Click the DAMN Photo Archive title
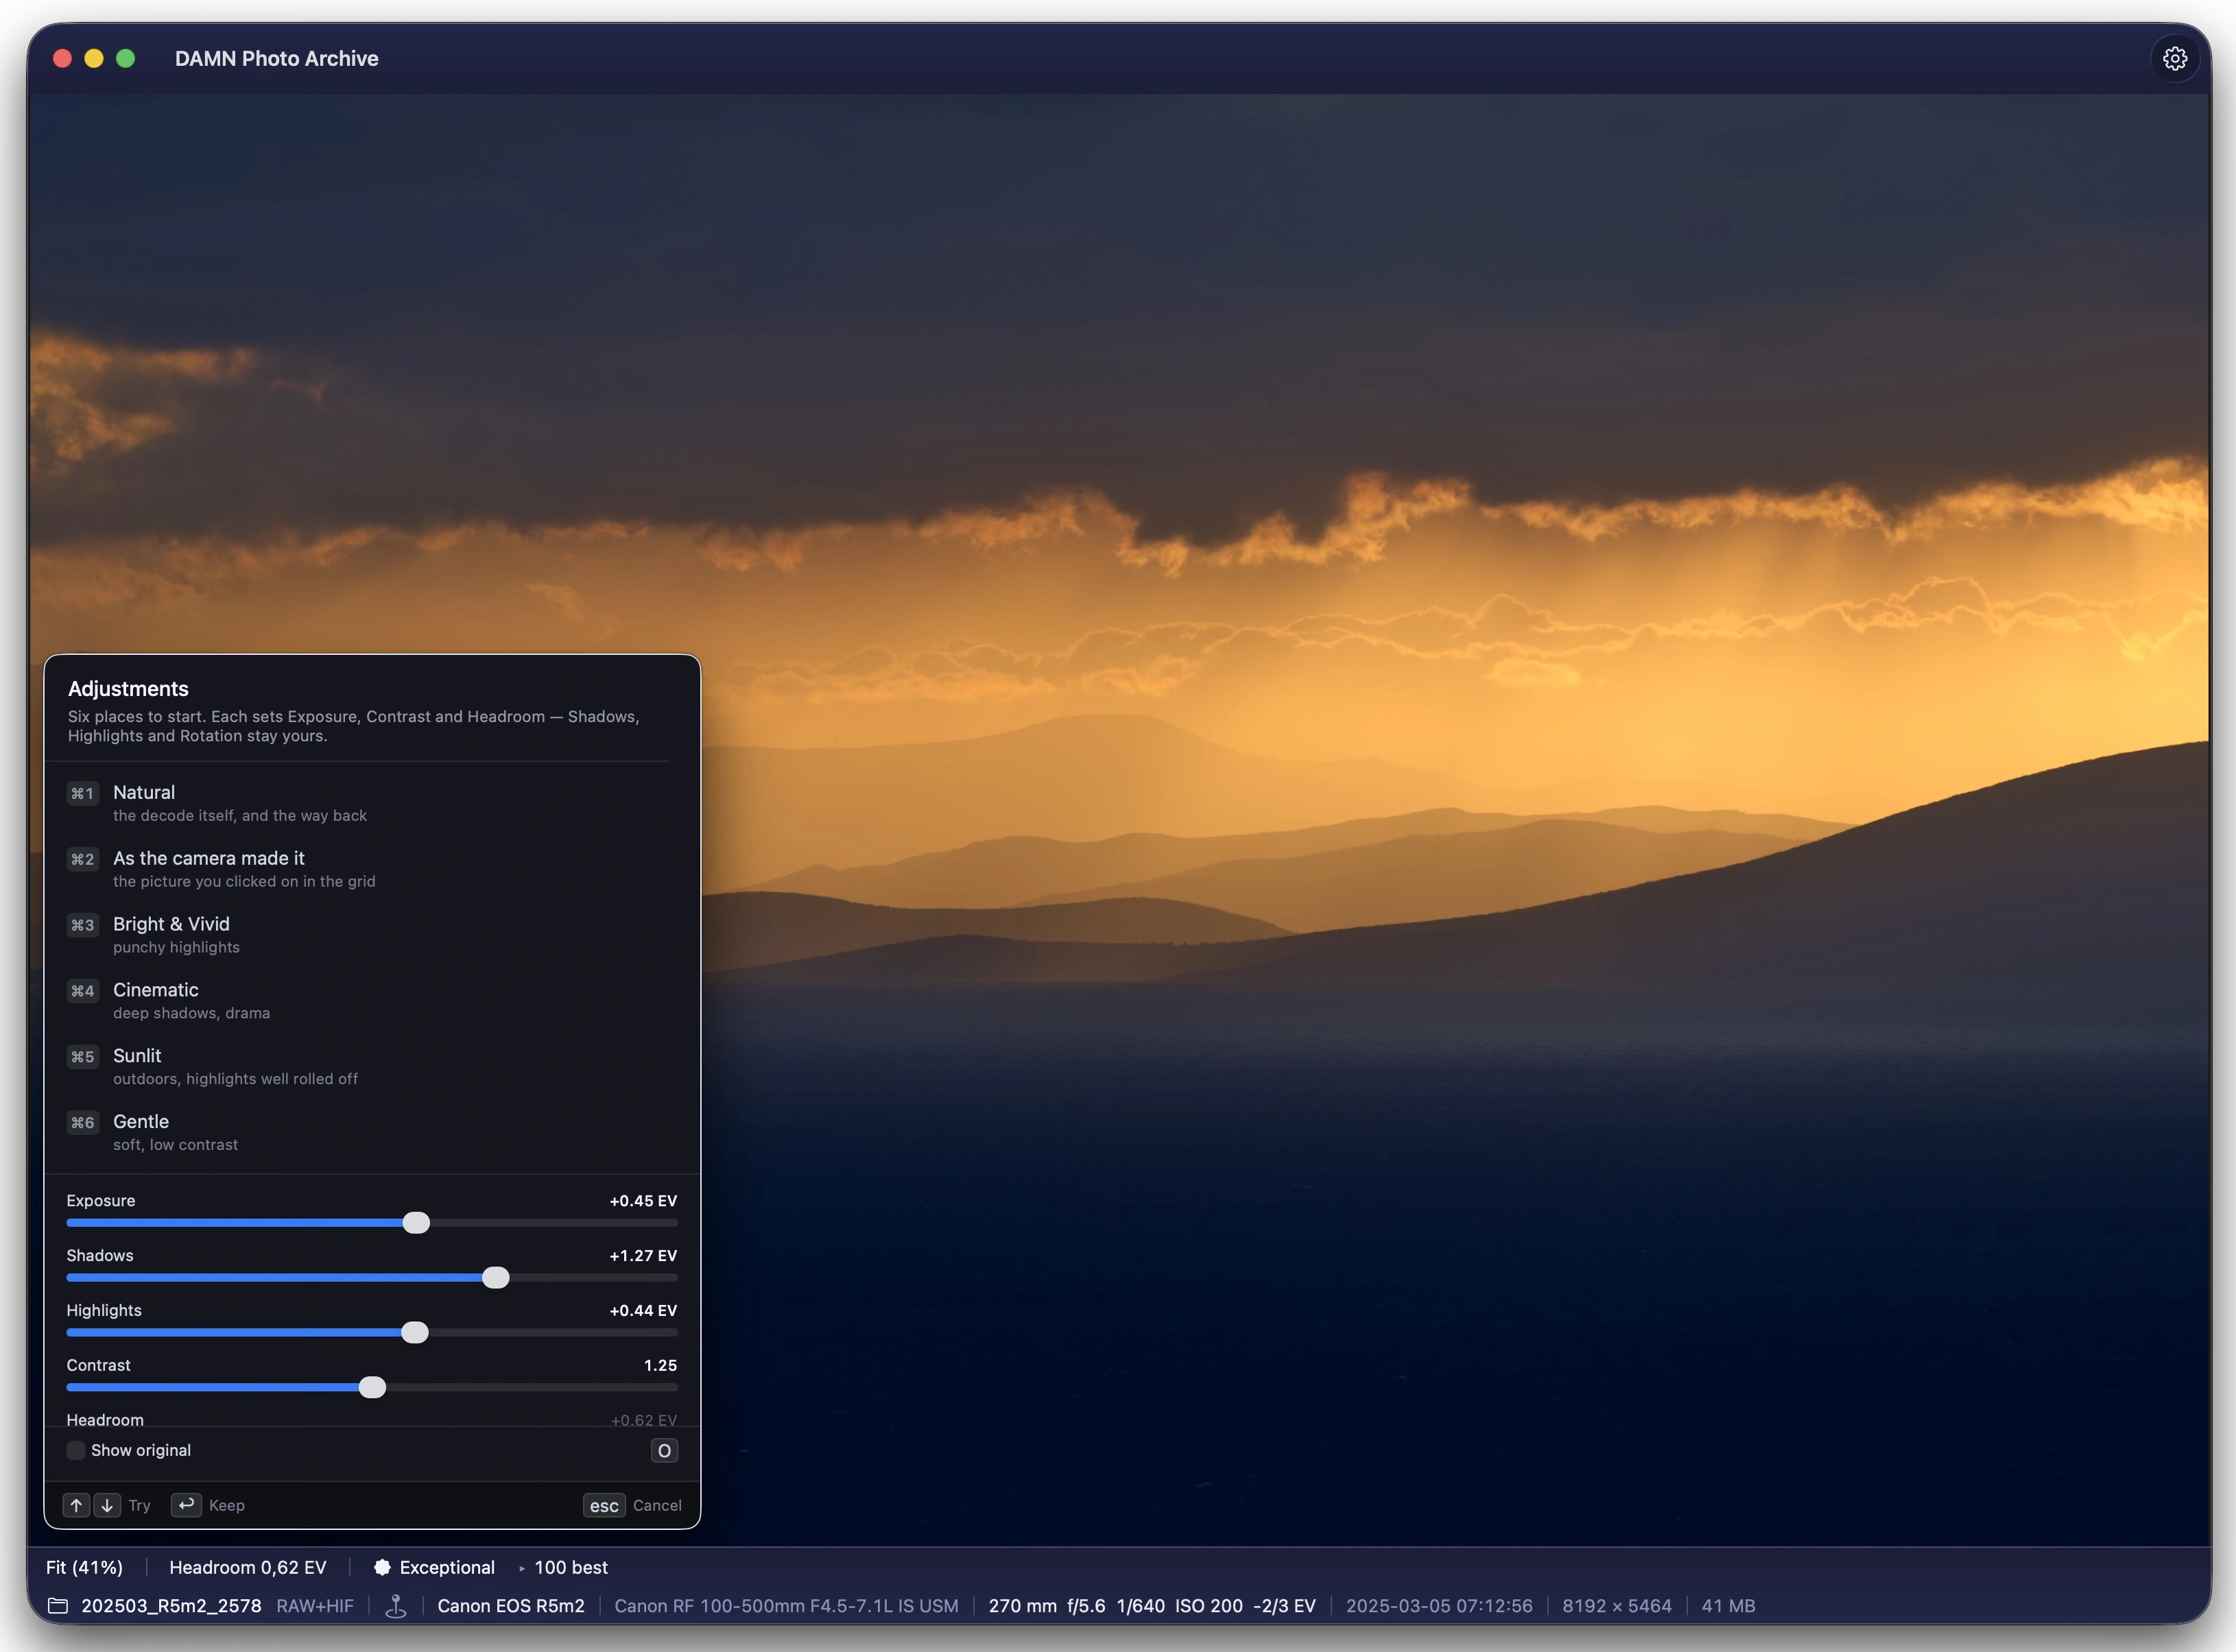This screenshot has width=2236, height=1652. click(277, 59)
